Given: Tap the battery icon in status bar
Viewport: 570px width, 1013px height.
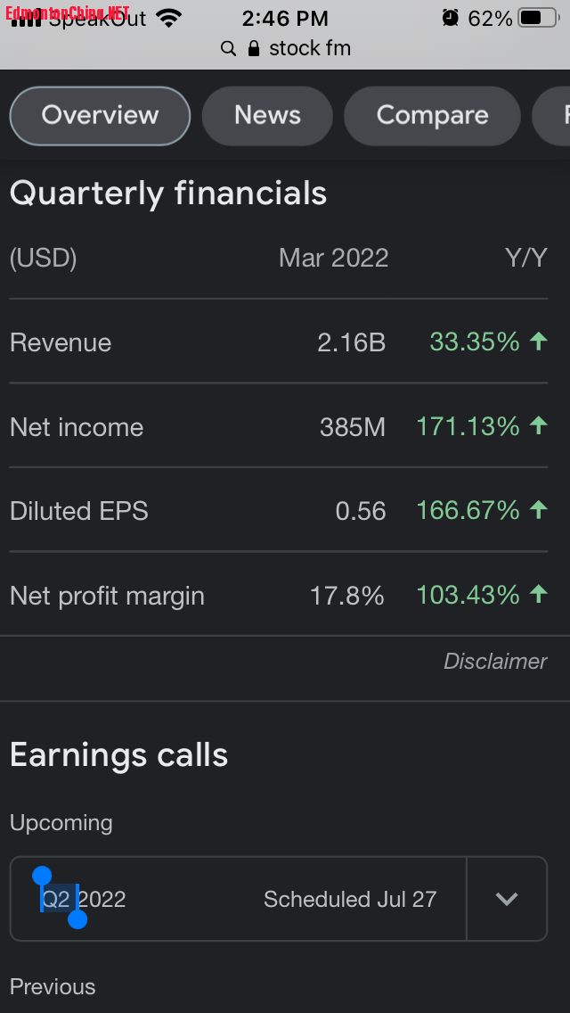Looking at the screenshot, I should tap(537, 18).
